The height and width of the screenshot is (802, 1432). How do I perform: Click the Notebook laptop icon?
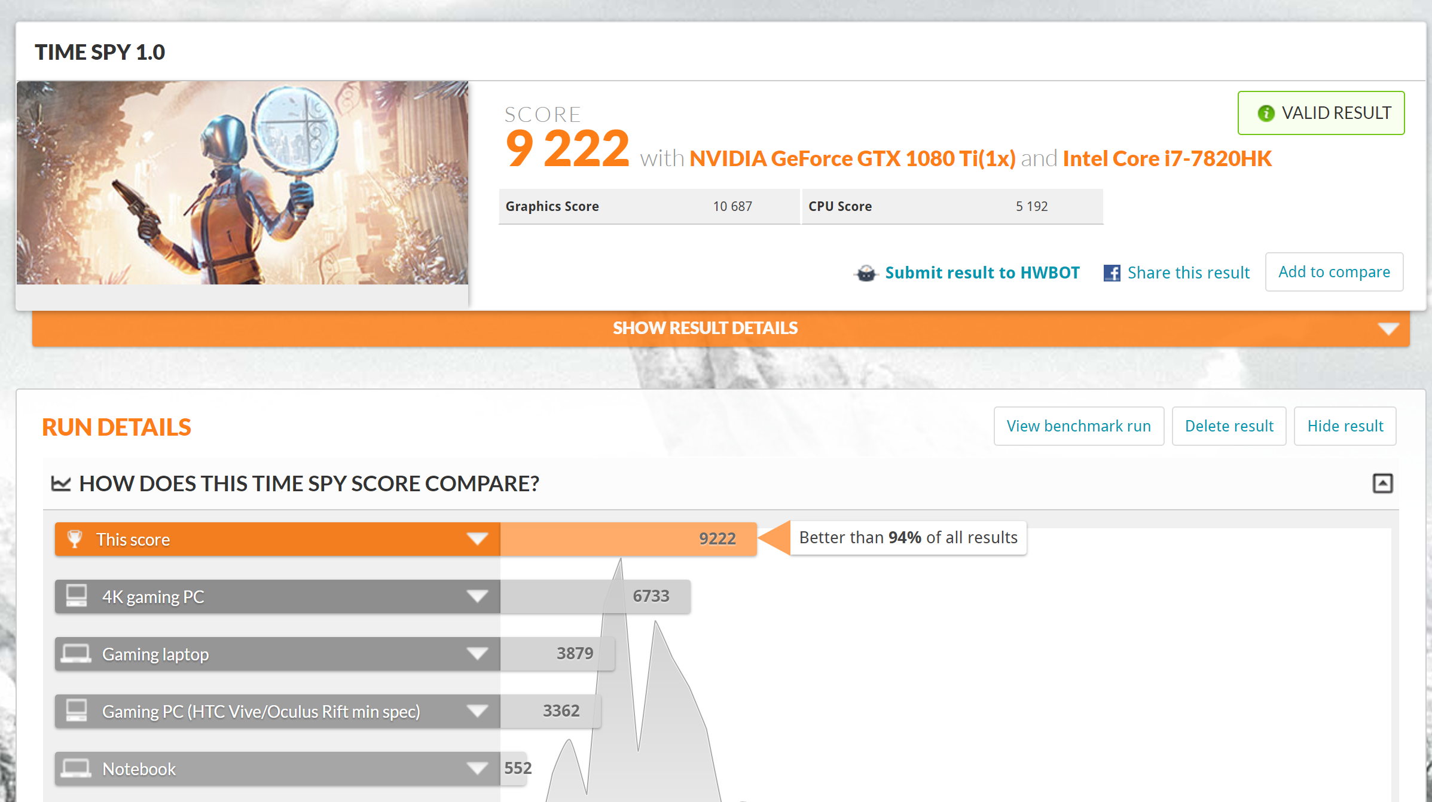click(77, 768)
